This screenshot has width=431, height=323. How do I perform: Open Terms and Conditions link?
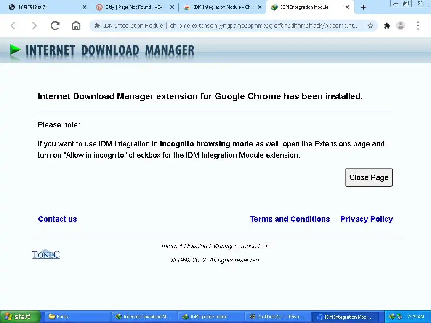tap(290, 219)
